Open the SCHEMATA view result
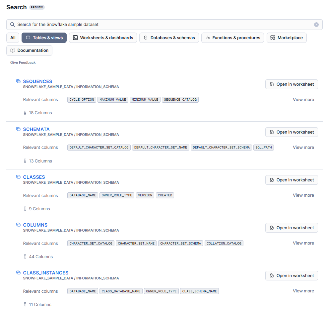Viewport: 325px width, 310px height. click(x=36, y=129)
